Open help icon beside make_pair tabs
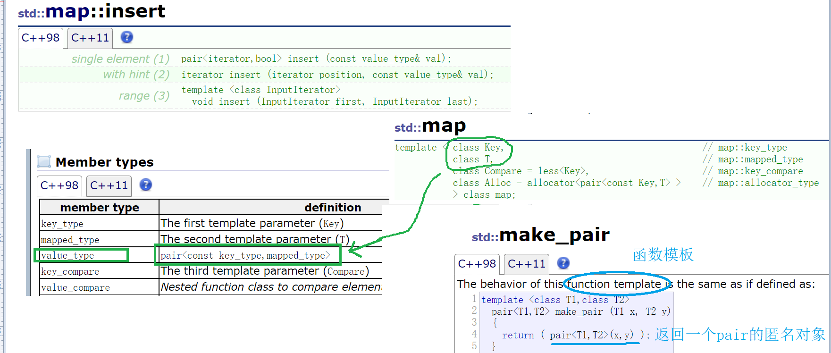Image resolution: width=831 pixels, height=353 pixels. coord(563,263)
